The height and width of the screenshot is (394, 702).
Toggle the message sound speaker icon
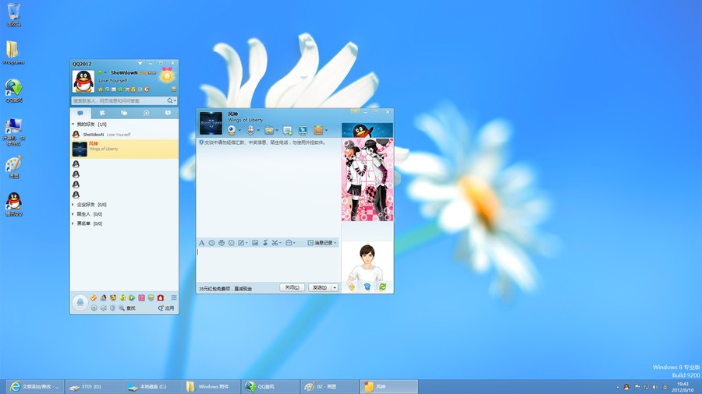tap(103, 308)
